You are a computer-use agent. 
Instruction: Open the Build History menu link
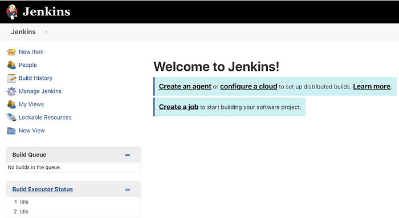point(35,78)
